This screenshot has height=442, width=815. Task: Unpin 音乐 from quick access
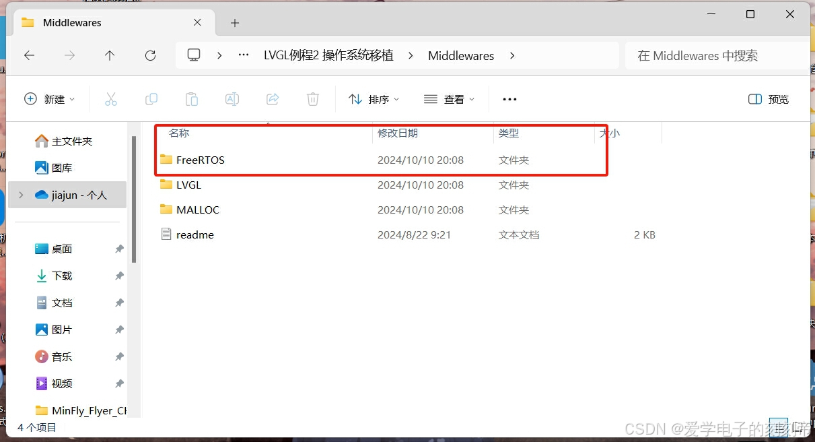coord(119,356)
